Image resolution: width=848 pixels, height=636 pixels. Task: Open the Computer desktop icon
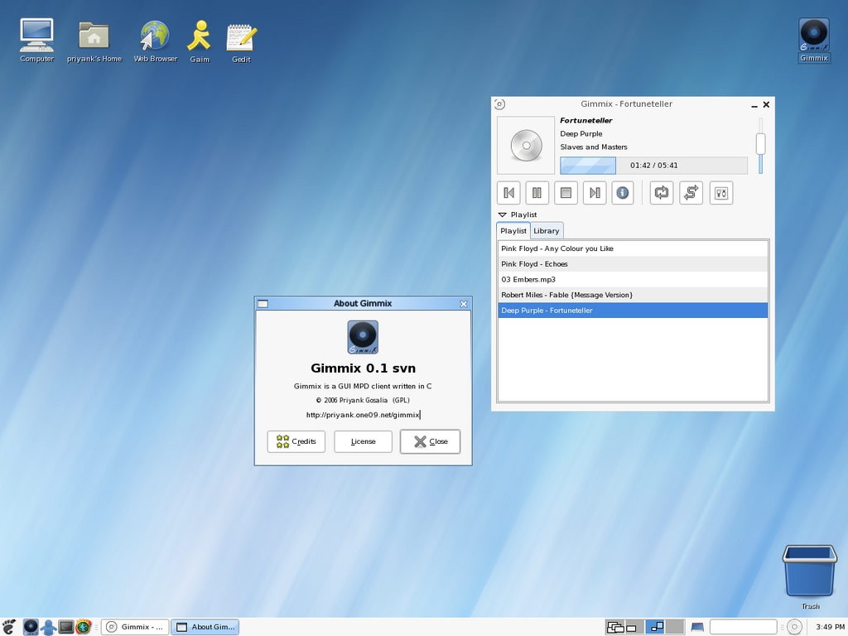36,41
